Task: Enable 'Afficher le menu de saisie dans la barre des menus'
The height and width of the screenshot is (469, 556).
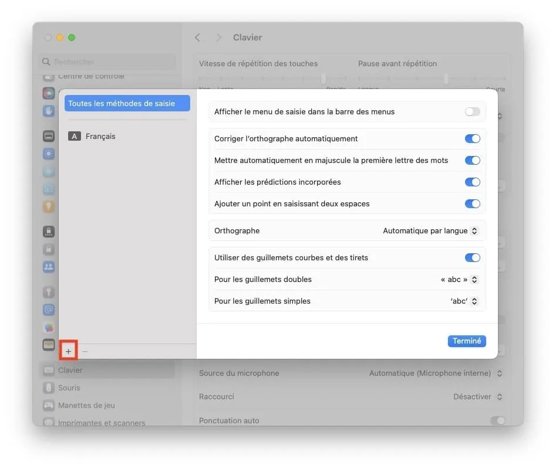Action: click(x=472, y=111)
